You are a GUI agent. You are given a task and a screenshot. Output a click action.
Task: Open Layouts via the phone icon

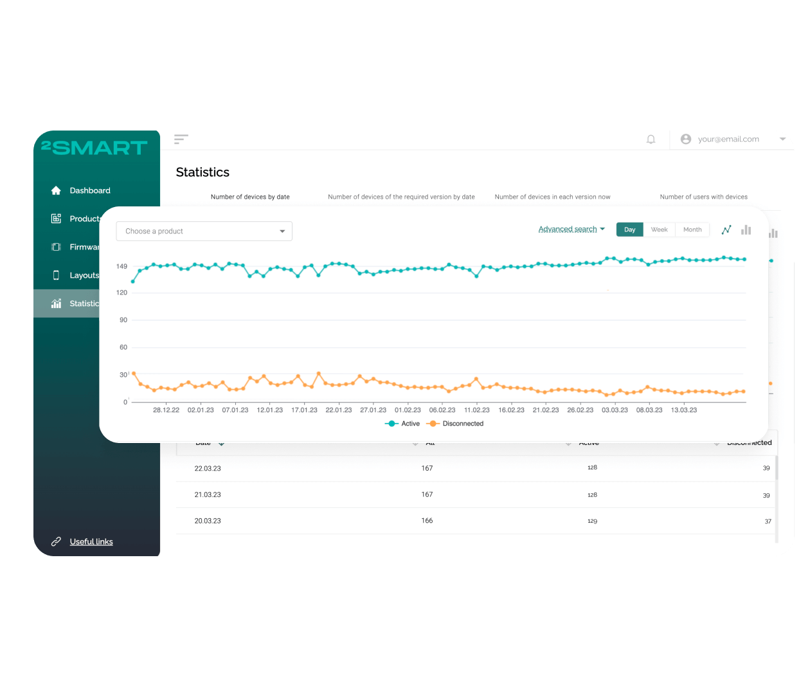56,275
